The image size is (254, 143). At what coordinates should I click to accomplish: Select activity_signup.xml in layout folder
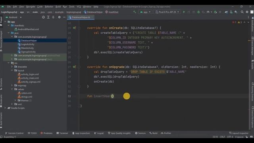(x=31, y=82)
